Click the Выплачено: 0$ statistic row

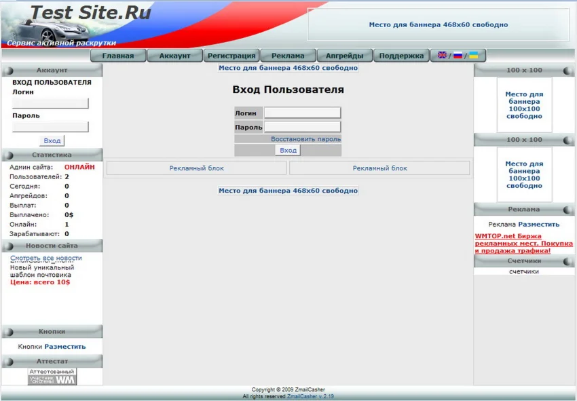(41, 215)
